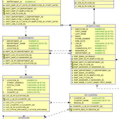
Task: Click the EMP_DEPARTMENT_IX index diamond icon
Action: click(x=72, y=71)
